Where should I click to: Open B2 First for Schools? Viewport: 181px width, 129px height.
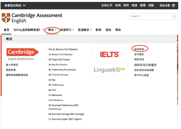(x=58, y=75)
